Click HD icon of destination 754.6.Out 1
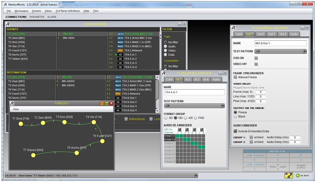This screenshot has width=315, height=182. (118, 98)
